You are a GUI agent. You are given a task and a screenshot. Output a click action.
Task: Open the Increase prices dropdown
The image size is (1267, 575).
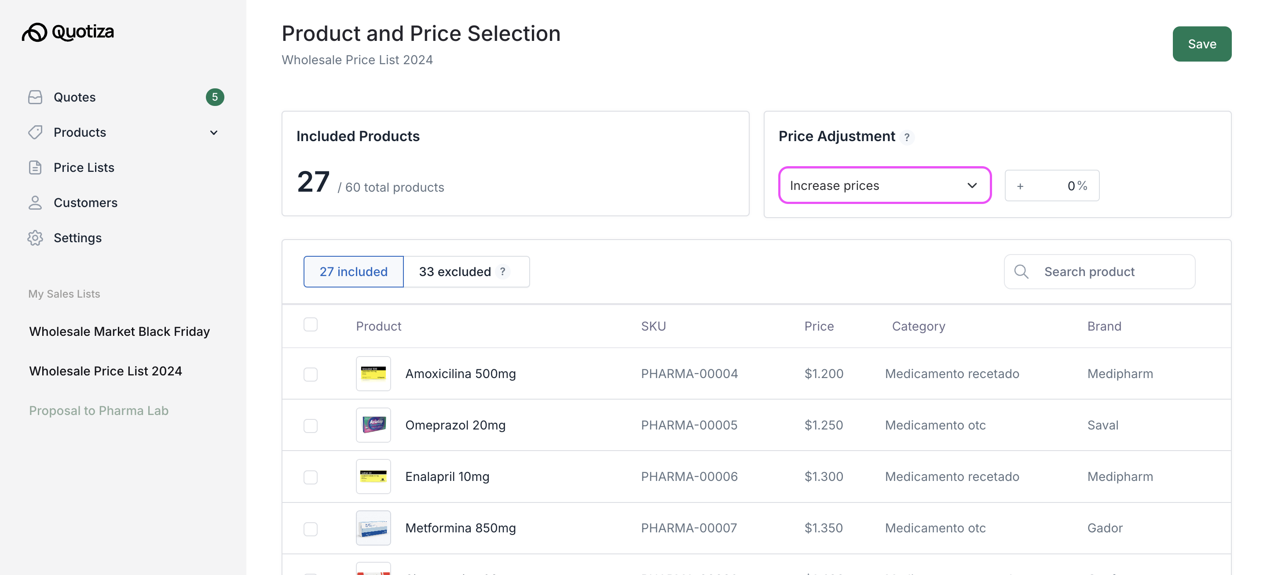pyautogui.click(x=884, y=185)
